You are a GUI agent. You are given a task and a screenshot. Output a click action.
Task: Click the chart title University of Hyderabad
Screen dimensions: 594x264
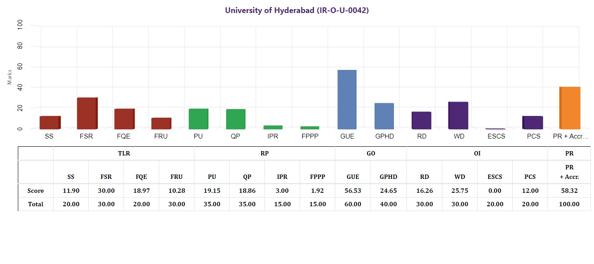(x=297, y=10)
